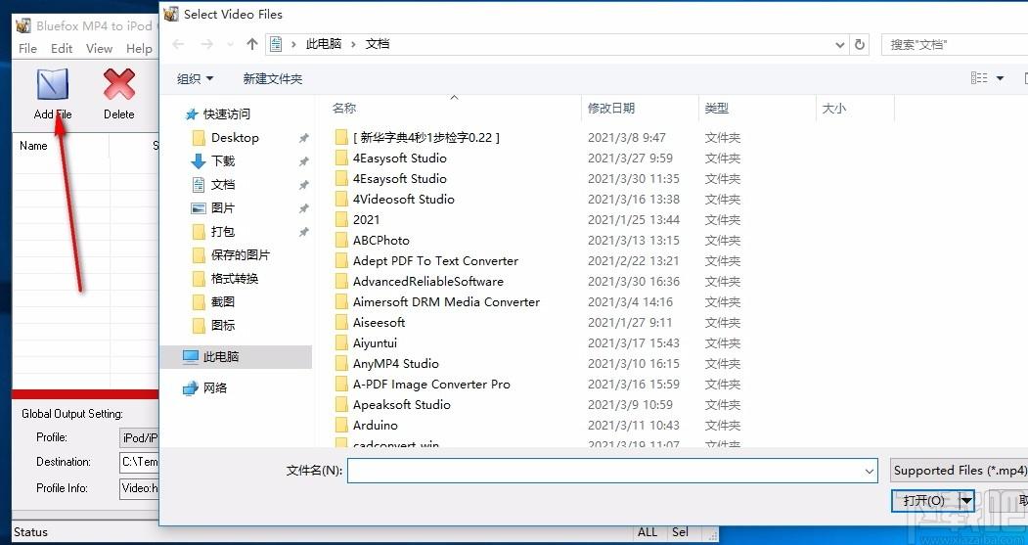Select the Aiseesoft folder
1028x545 pixels.
(379, 323)
